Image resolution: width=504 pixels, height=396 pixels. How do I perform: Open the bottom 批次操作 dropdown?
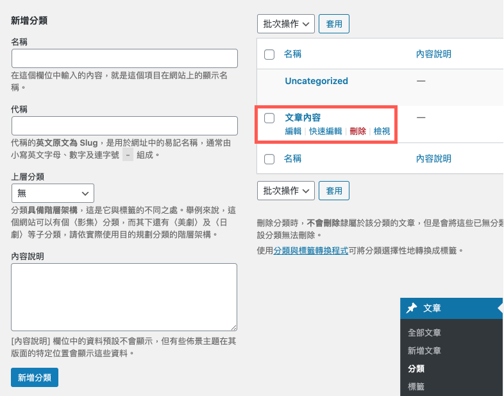pyautogui.click(x=286, y=191)
